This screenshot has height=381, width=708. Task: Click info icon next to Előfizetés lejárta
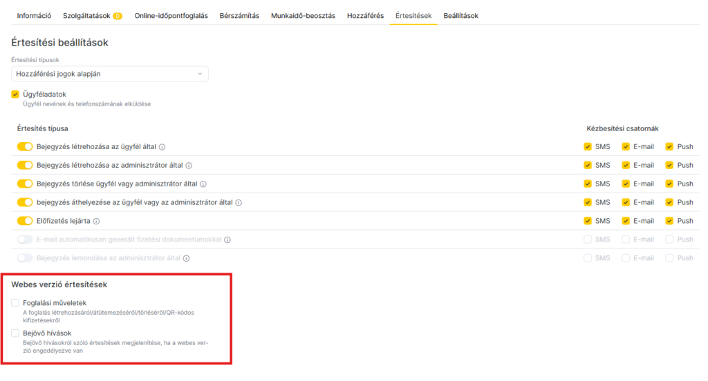97,222
